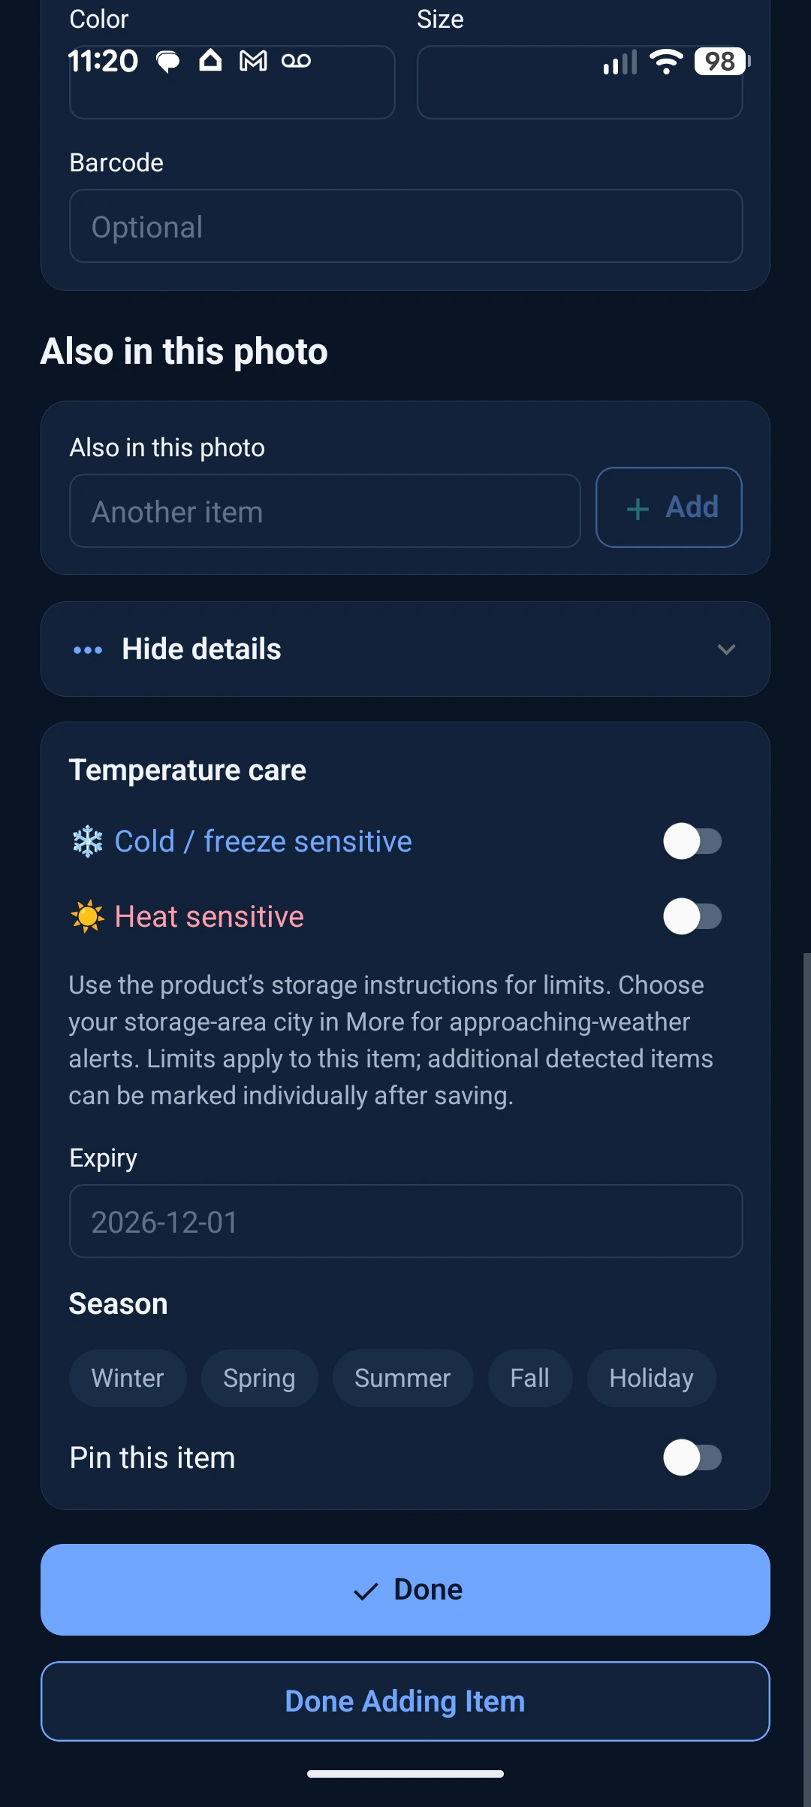Select the Winter season chip
Image resolution: width=811 pixels, height=1807 pixels.
coord(128,1378)
